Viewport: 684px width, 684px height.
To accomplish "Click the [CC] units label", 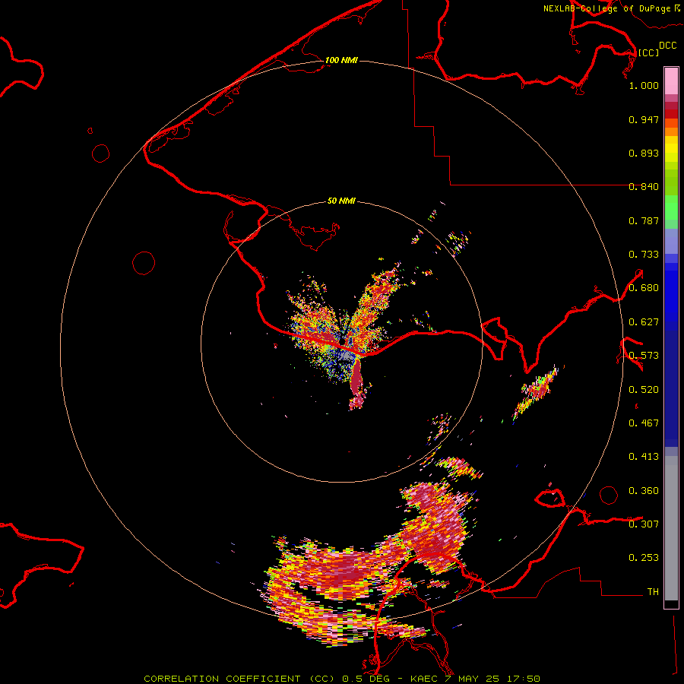I will coord(648,52).
